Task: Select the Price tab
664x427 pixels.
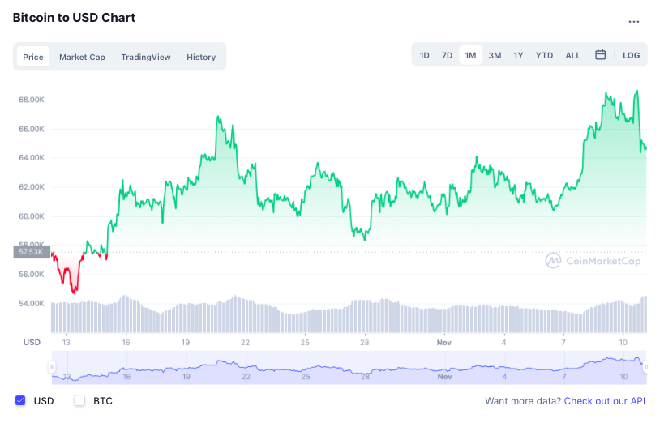Action: point(33,57)
